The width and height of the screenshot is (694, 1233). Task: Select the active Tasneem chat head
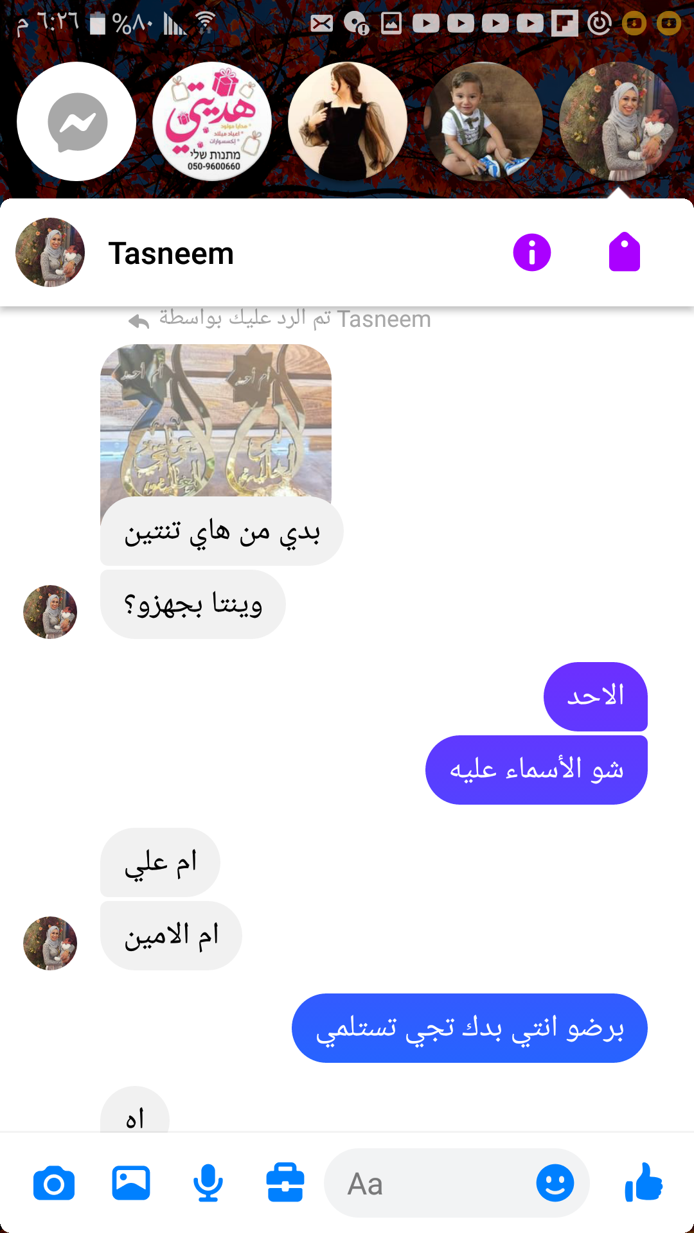[619, 121]
